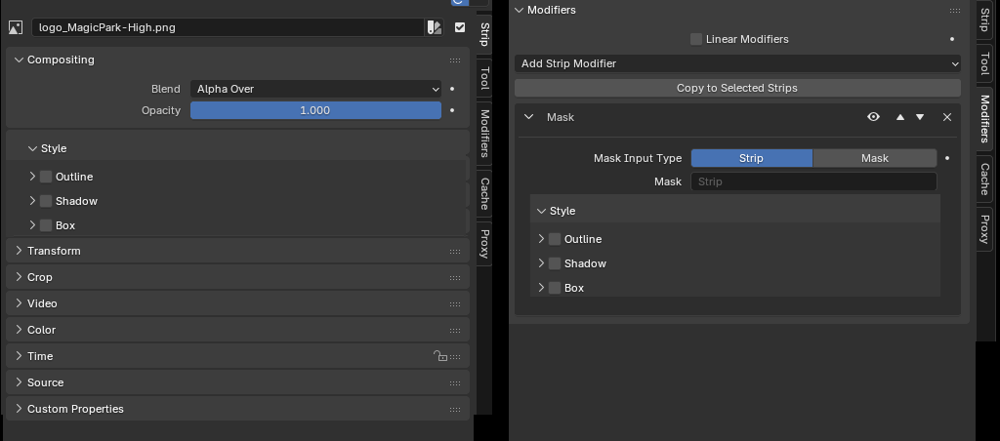This screenshot has height=441, width=1000.
Task: Enable Box checkbox in the Mask modifier Style
Action: tap(555, 288)
